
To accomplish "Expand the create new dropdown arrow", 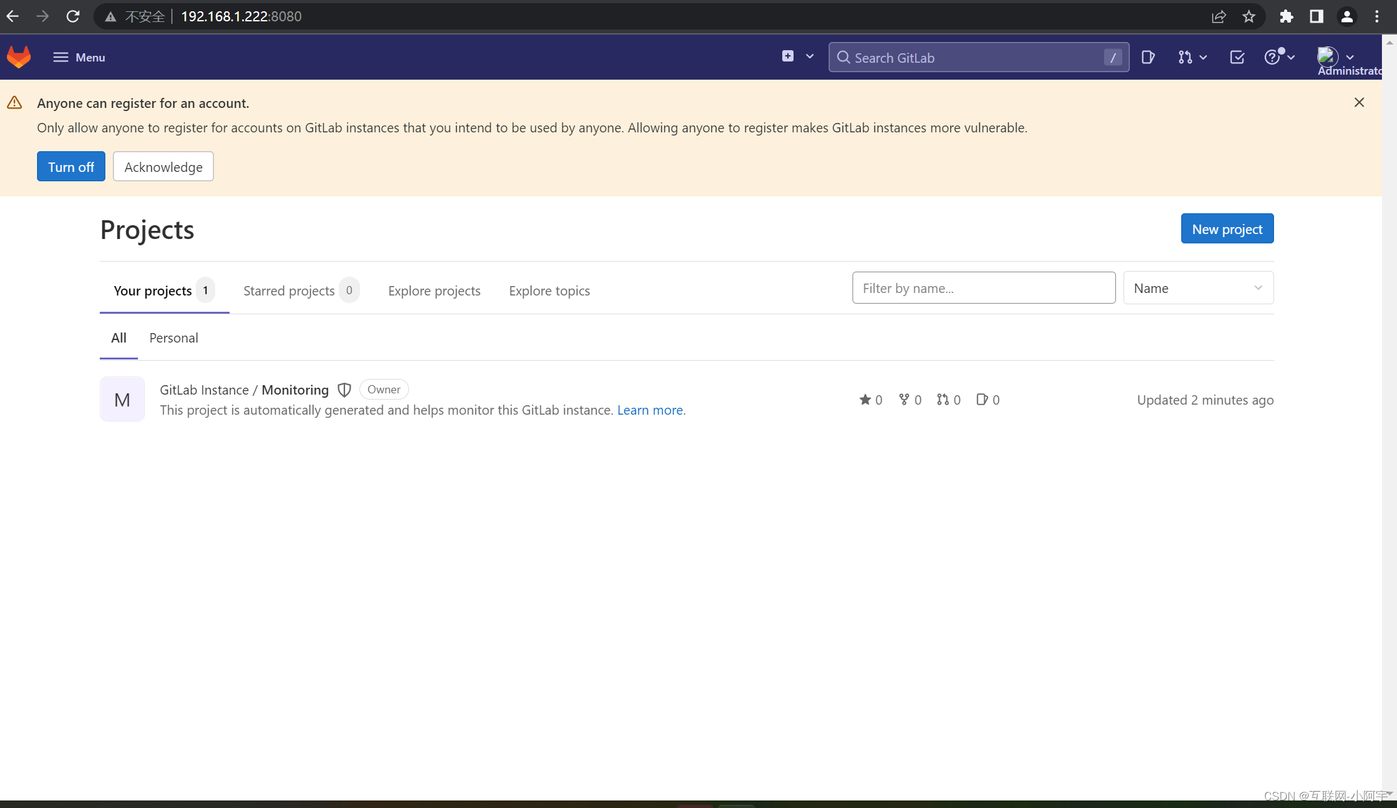I will pos(810,56).
